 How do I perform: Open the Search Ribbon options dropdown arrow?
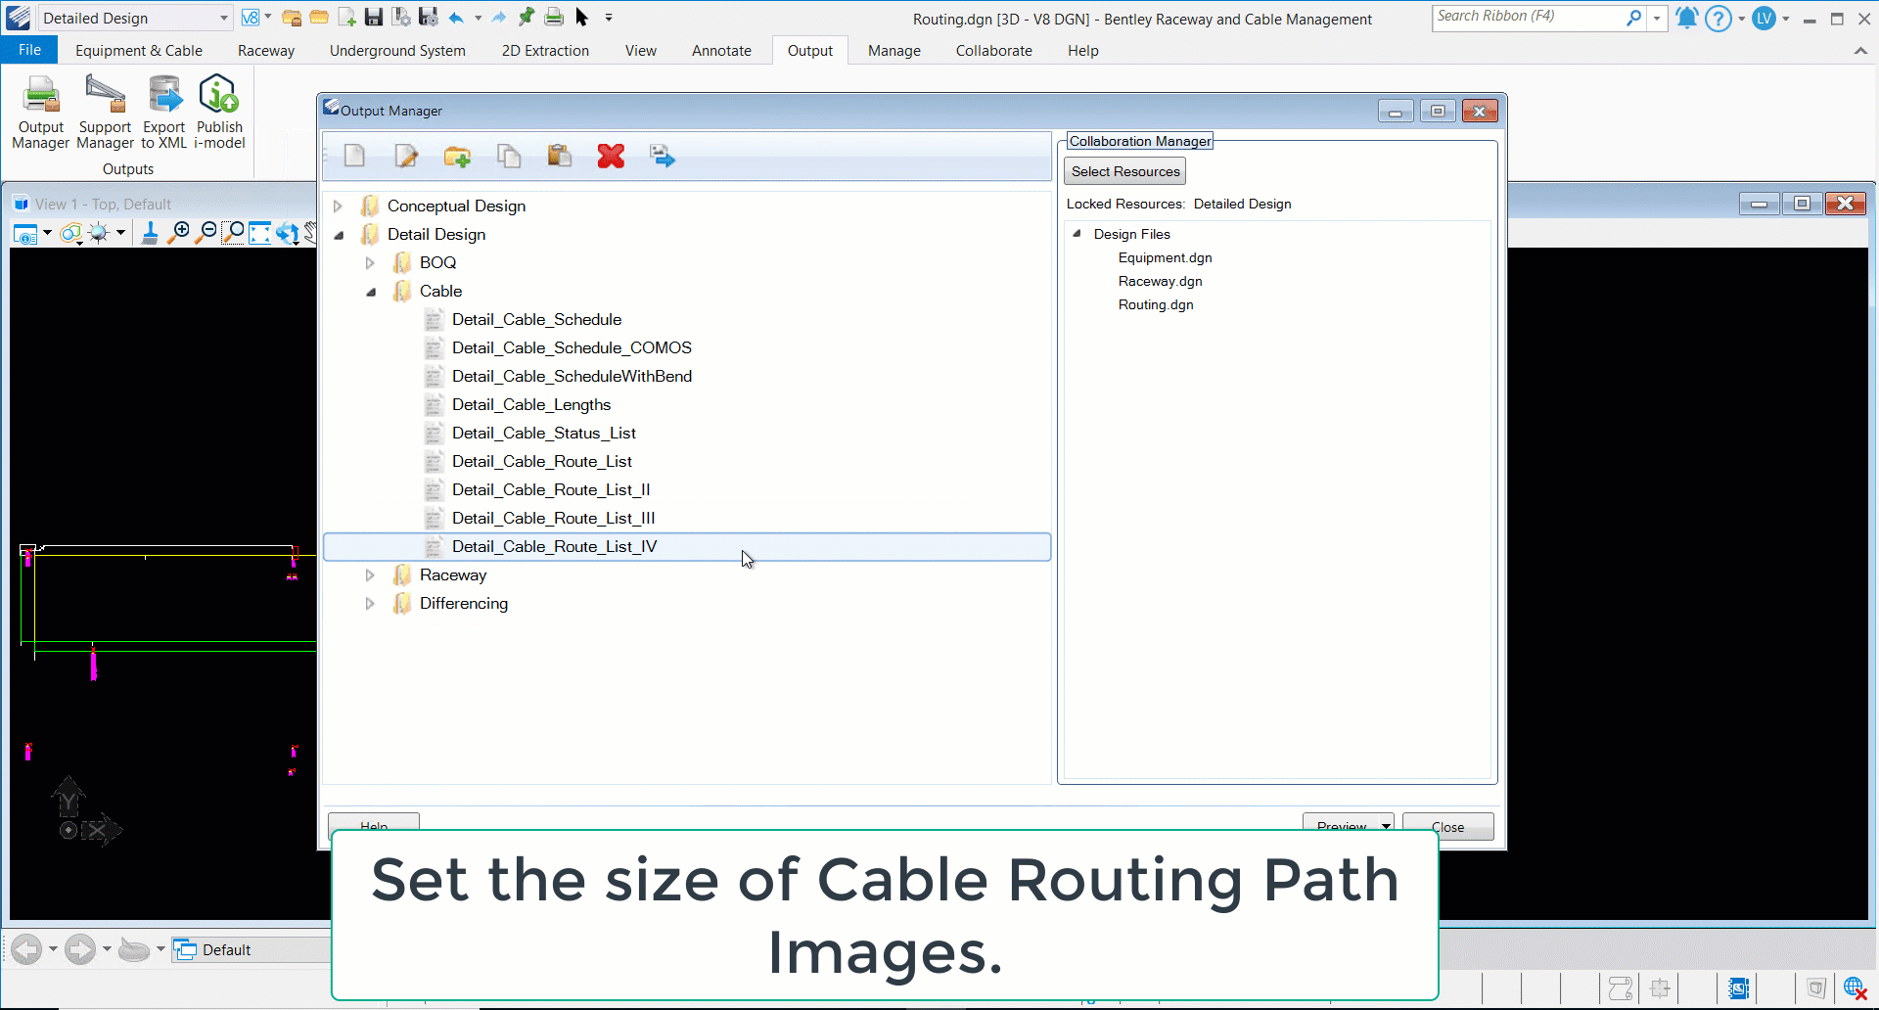point(1657,18)
